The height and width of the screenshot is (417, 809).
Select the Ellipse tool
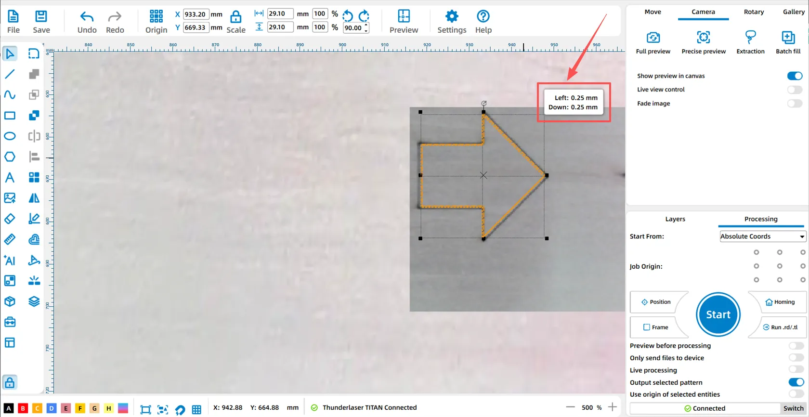[x=10, y=136]
